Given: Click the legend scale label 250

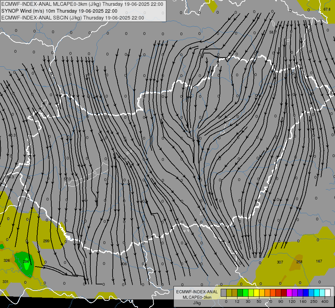Looking at the screenshot, I should [x=314, y=302].
